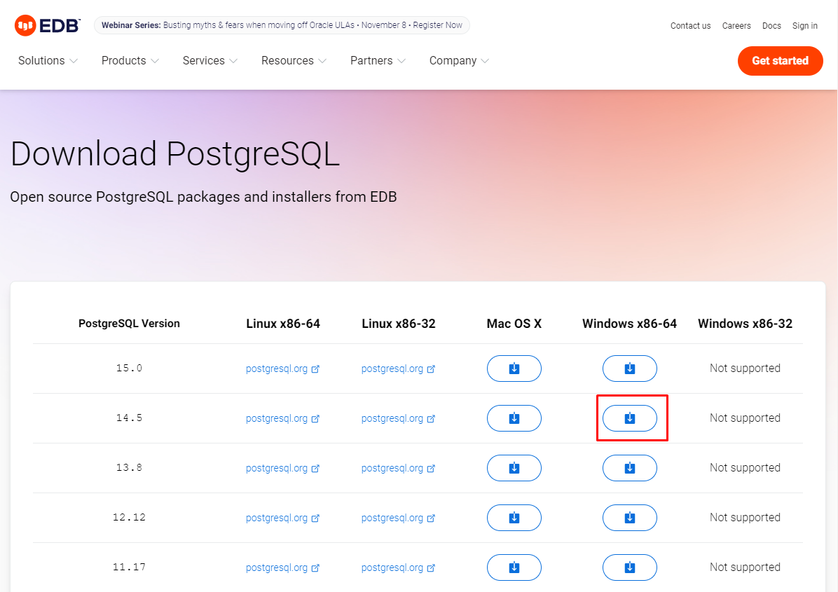Click the Sign in link
This screenshot has height=592, width=838.
(805, 26)
